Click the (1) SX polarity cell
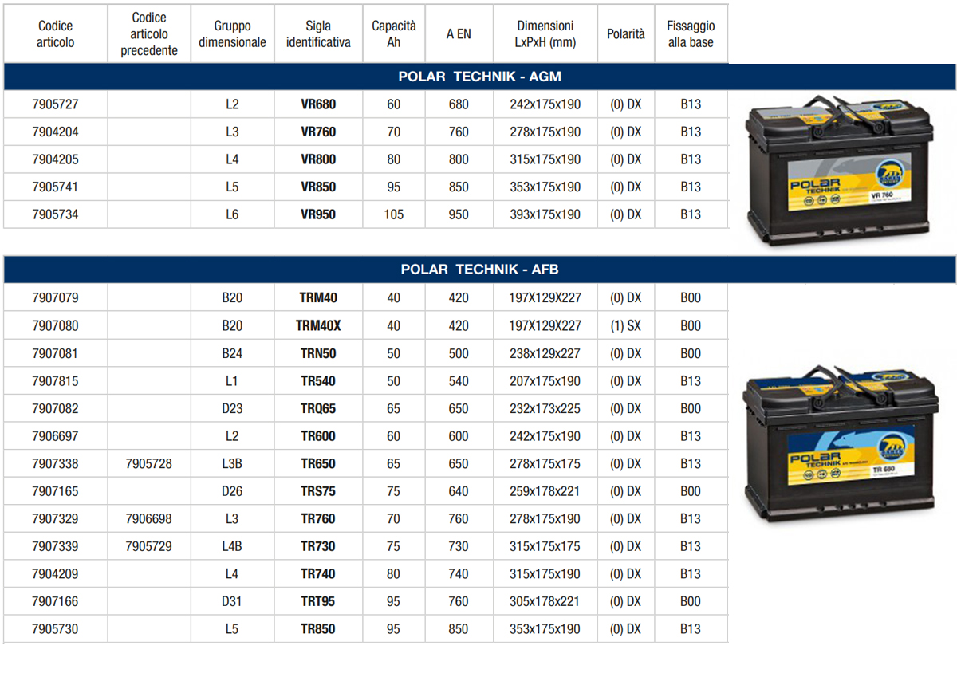Viewport: 957px width, 673px height. pyautogui.click(x=626, y=325)
